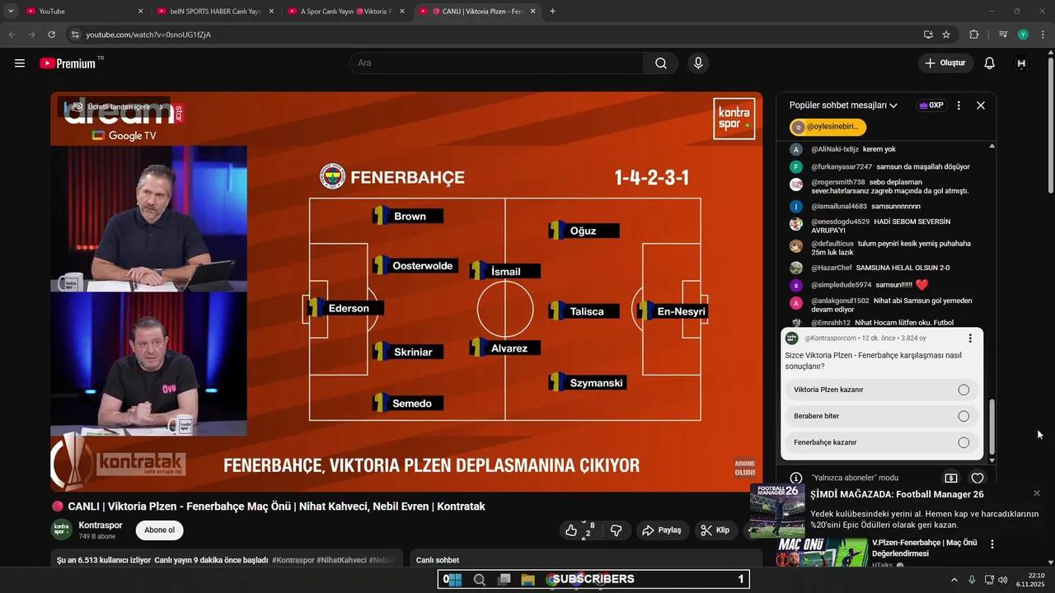The height and width of the screenshot is (593, 1055).
Task: Open Chrome media controls icon
Action: pos(1003,35)
